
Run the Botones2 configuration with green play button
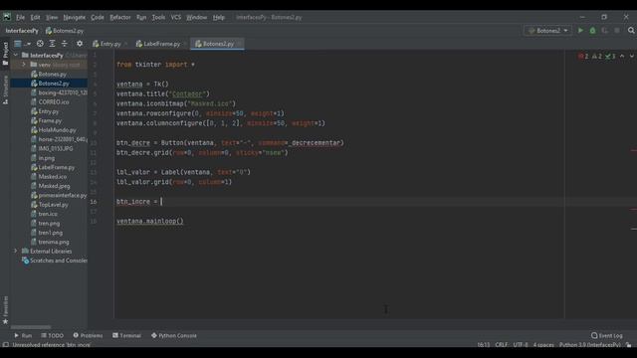[x=580, y=31]
